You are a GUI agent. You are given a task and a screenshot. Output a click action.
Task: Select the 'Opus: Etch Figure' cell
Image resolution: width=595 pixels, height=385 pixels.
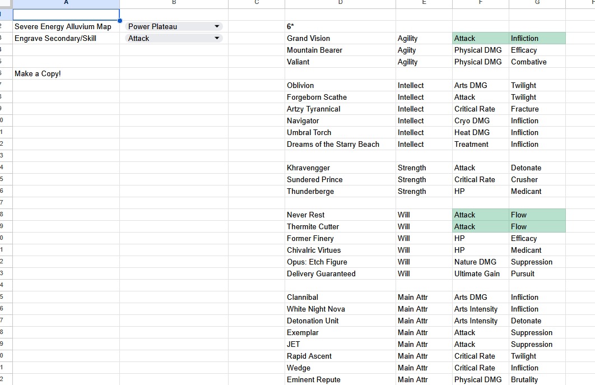tap(341, 262)
